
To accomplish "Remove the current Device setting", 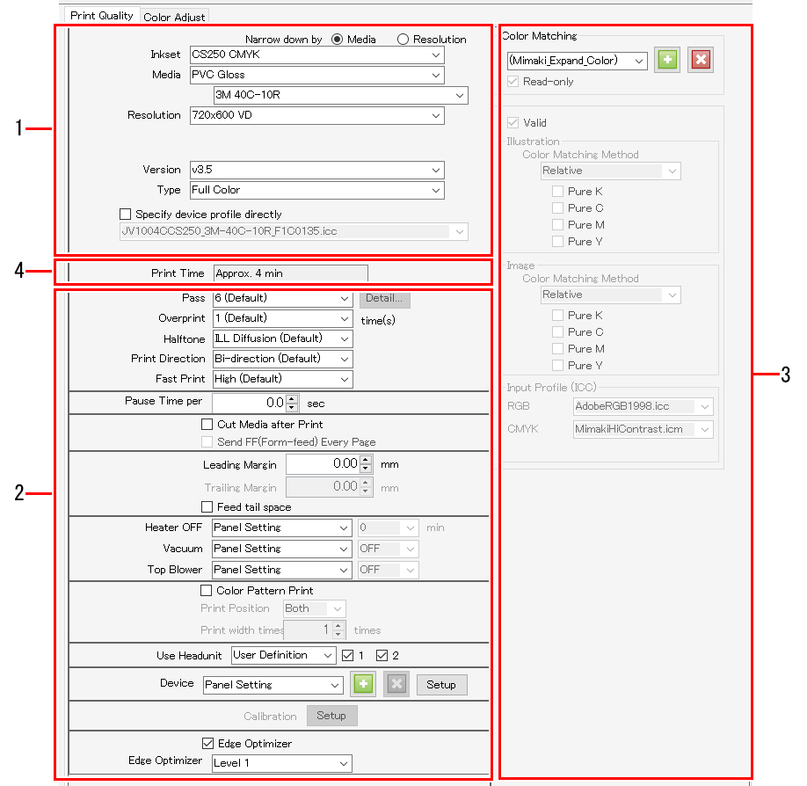I will click(x=395, y=684).
